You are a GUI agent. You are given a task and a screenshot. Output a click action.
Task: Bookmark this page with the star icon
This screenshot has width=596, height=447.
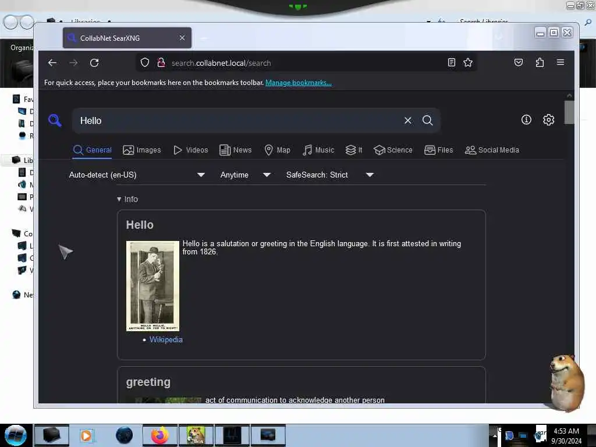(468, 62)
